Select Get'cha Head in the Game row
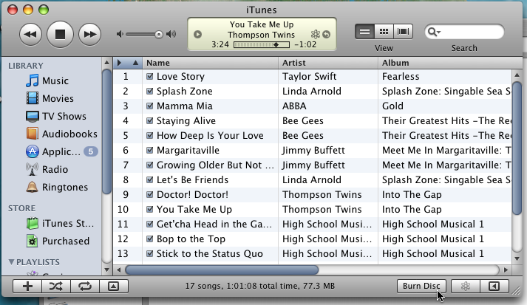527x305 pixels. coord(313,225)
